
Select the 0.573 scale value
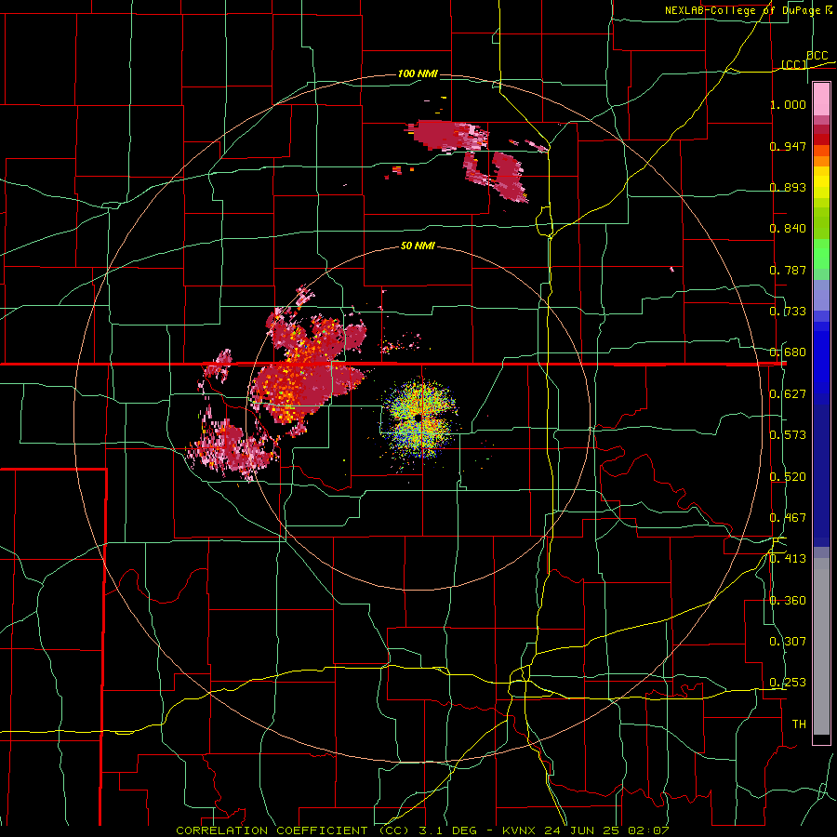pyautogui.click(x=788, y=435)
